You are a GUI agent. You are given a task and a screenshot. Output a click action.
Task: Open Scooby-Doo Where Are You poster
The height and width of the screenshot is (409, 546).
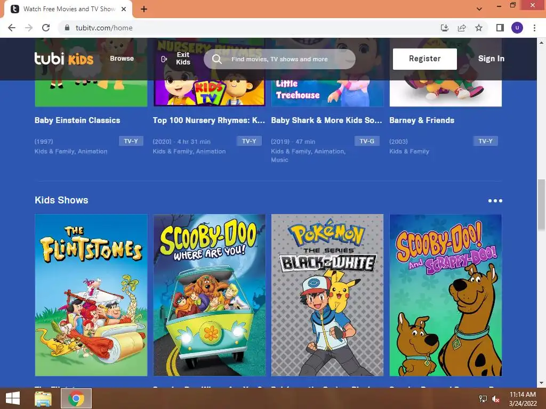[x=209, y=295]
